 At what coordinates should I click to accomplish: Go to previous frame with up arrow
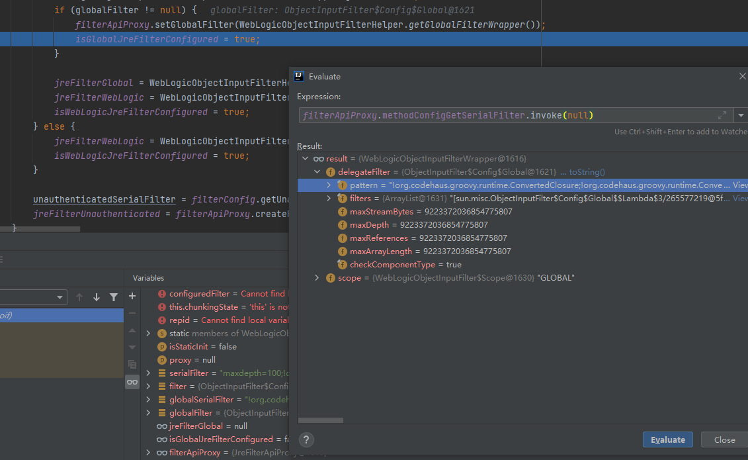79,297
